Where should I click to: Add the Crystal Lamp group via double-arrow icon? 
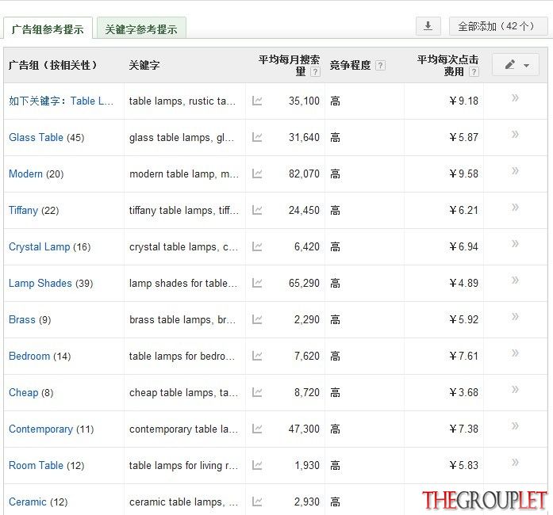pos(515,243)
